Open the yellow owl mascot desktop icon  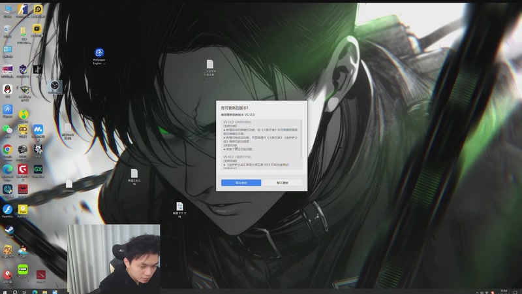[x=23, y=131]
